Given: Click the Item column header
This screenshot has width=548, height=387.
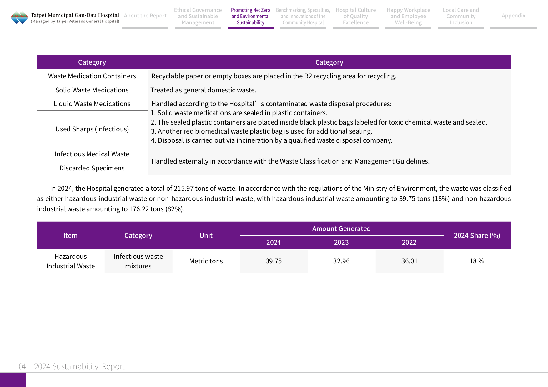Looking at the screenshot, I should (x=70, y=235).
